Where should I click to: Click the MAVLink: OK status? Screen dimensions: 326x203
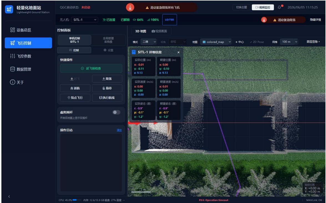coord(314,200)
